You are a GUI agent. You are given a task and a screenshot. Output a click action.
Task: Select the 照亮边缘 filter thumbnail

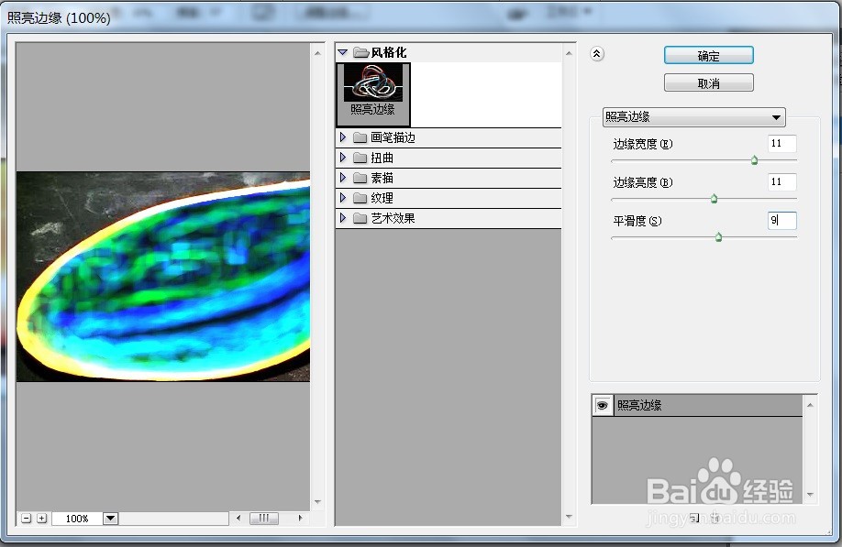coord(373,94)
